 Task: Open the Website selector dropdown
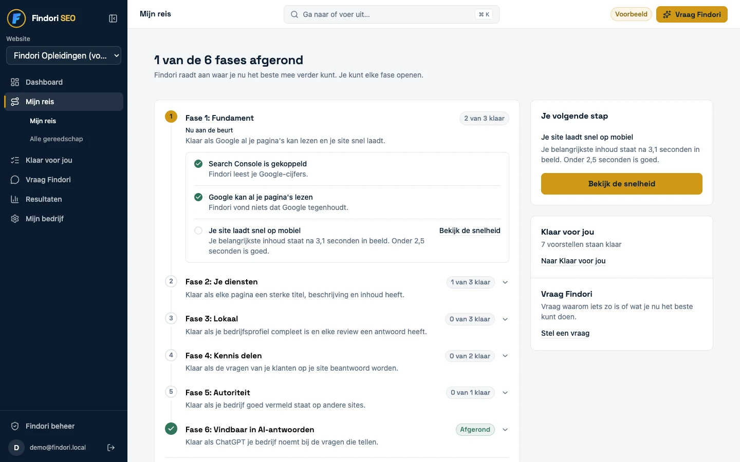64,55
